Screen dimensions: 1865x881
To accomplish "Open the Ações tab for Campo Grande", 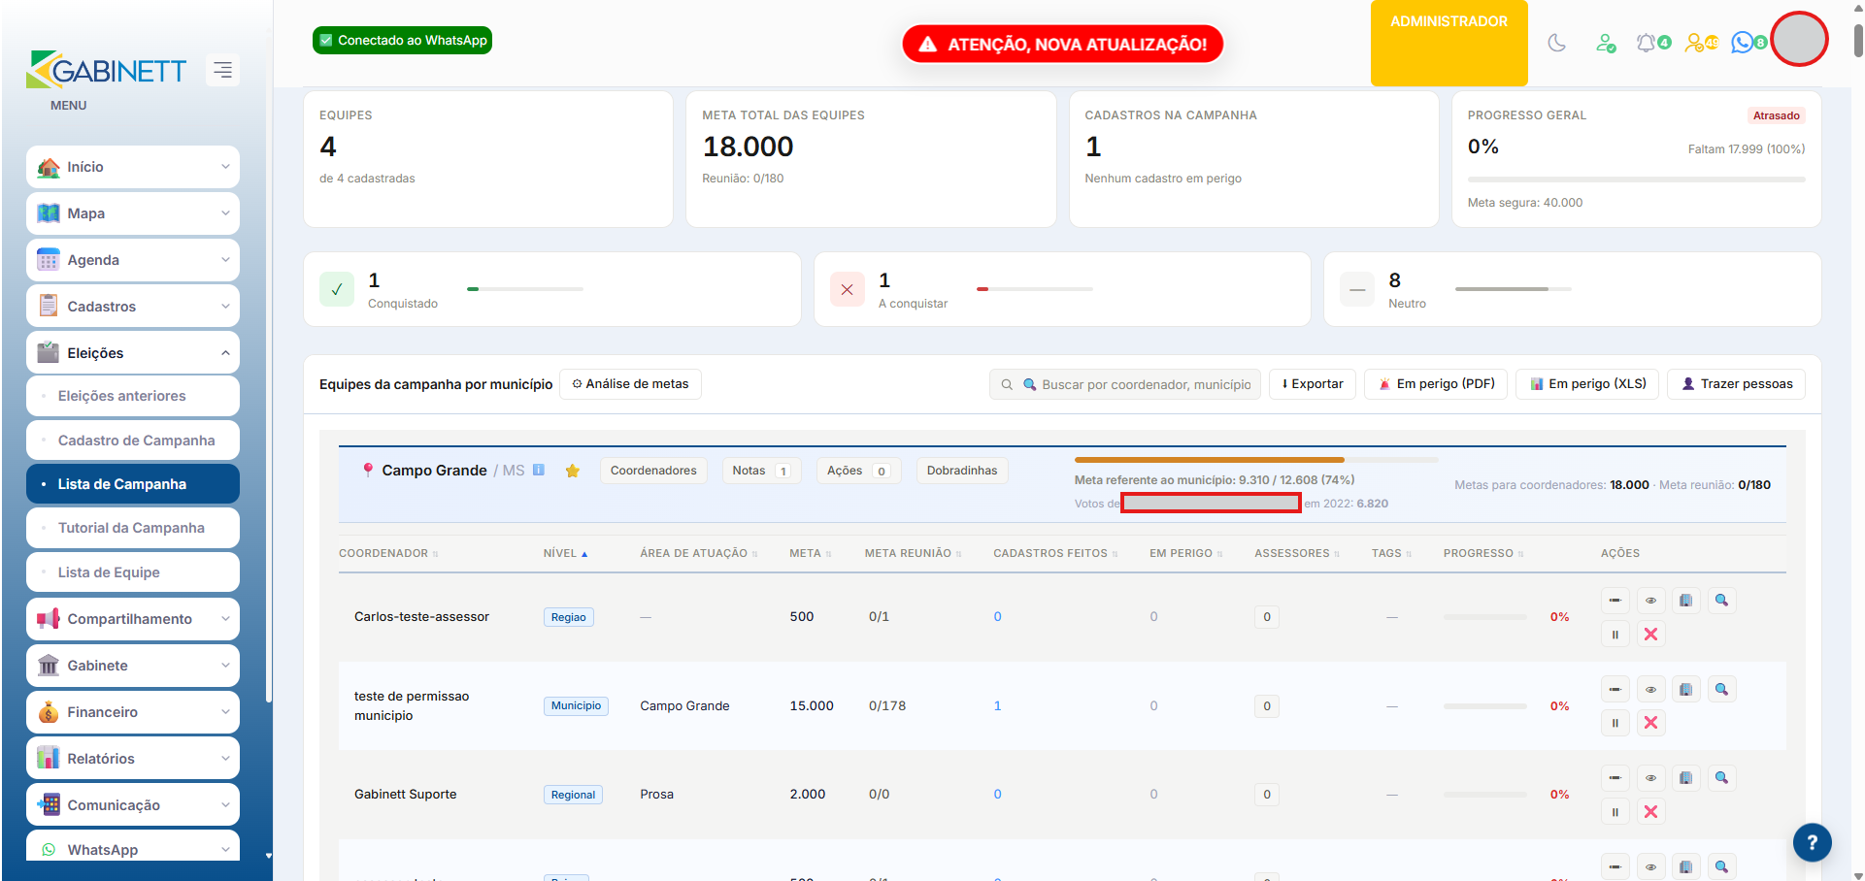I will click(858, 471).
